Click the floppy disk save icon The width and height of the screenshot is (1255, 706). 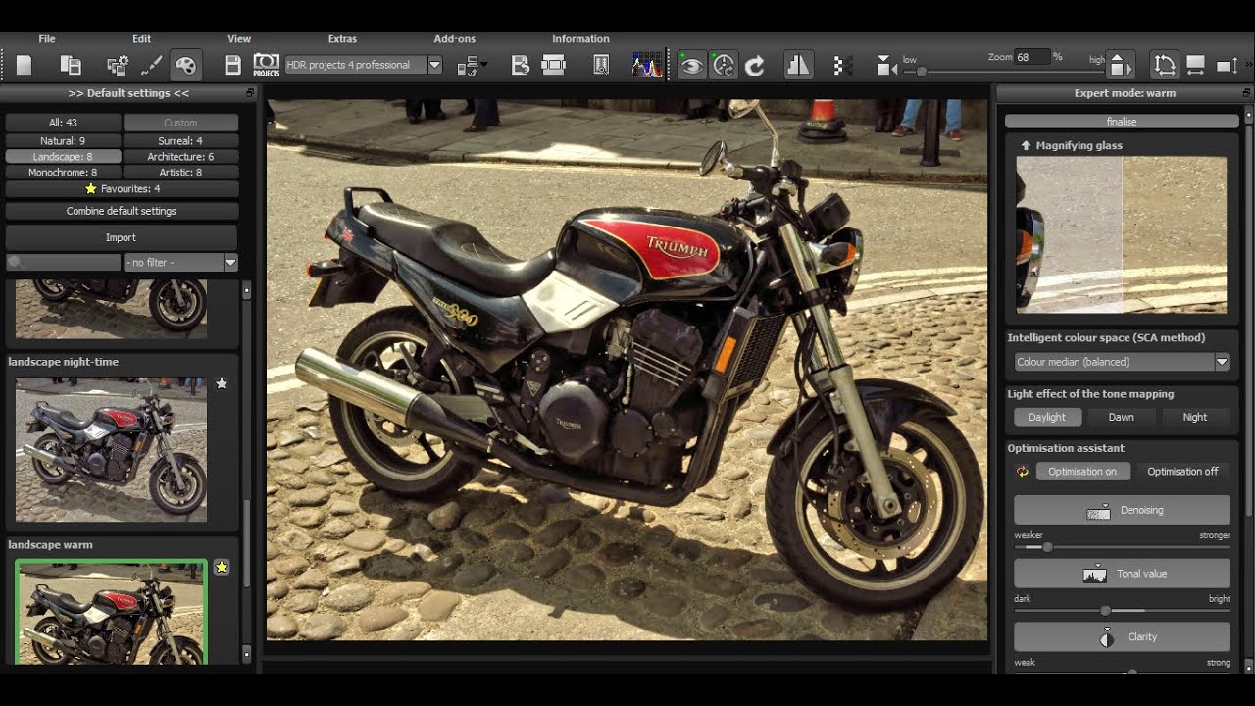tap(232, 66)
